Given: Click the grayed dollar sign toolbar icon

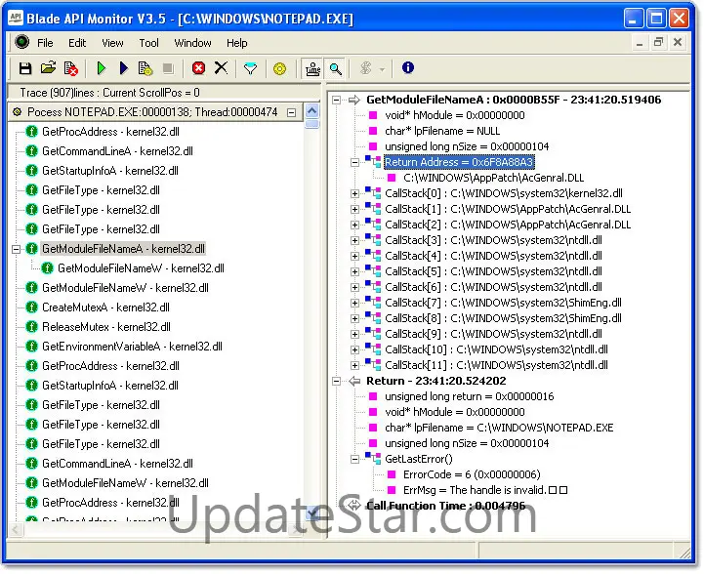Looking at the screenshot, I should 366,68.
